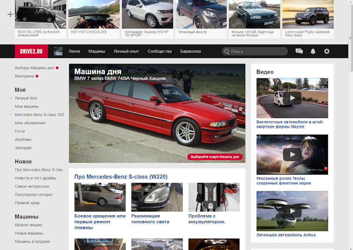The image size is (353, 250).
Task: Open the messages chat bubbles icon
Action: (x=299, y=51)
